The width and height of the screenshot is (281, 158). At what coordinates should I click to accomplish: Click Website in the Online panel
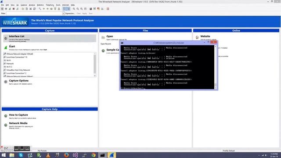click(x=205, y=36)
